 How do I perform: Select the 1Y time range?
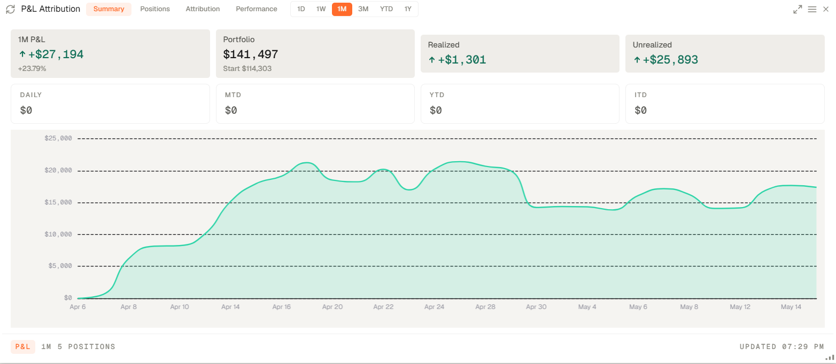408,9
